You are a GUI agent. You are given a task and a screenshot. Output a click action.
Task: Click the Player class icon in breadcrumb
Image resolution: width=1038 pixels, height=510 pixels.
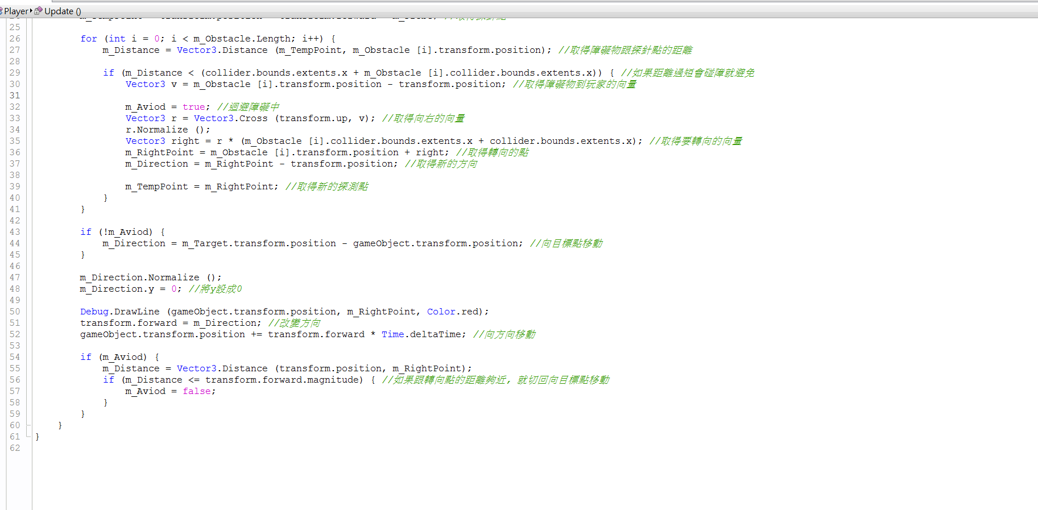coord(1,11)
